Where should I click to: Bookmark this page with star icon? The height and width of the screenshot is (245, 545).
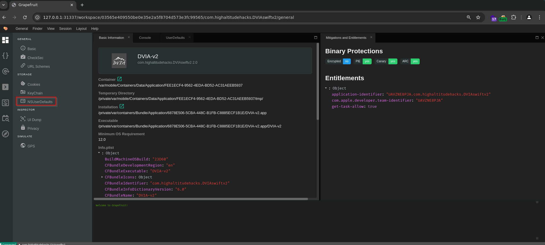pos(478,17)
